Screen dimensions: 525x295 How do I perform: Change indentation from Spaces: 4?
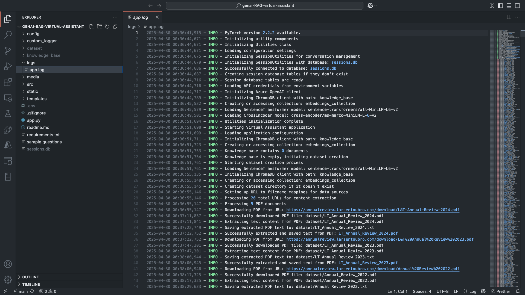pyautogui.click(x=422, y=291)
